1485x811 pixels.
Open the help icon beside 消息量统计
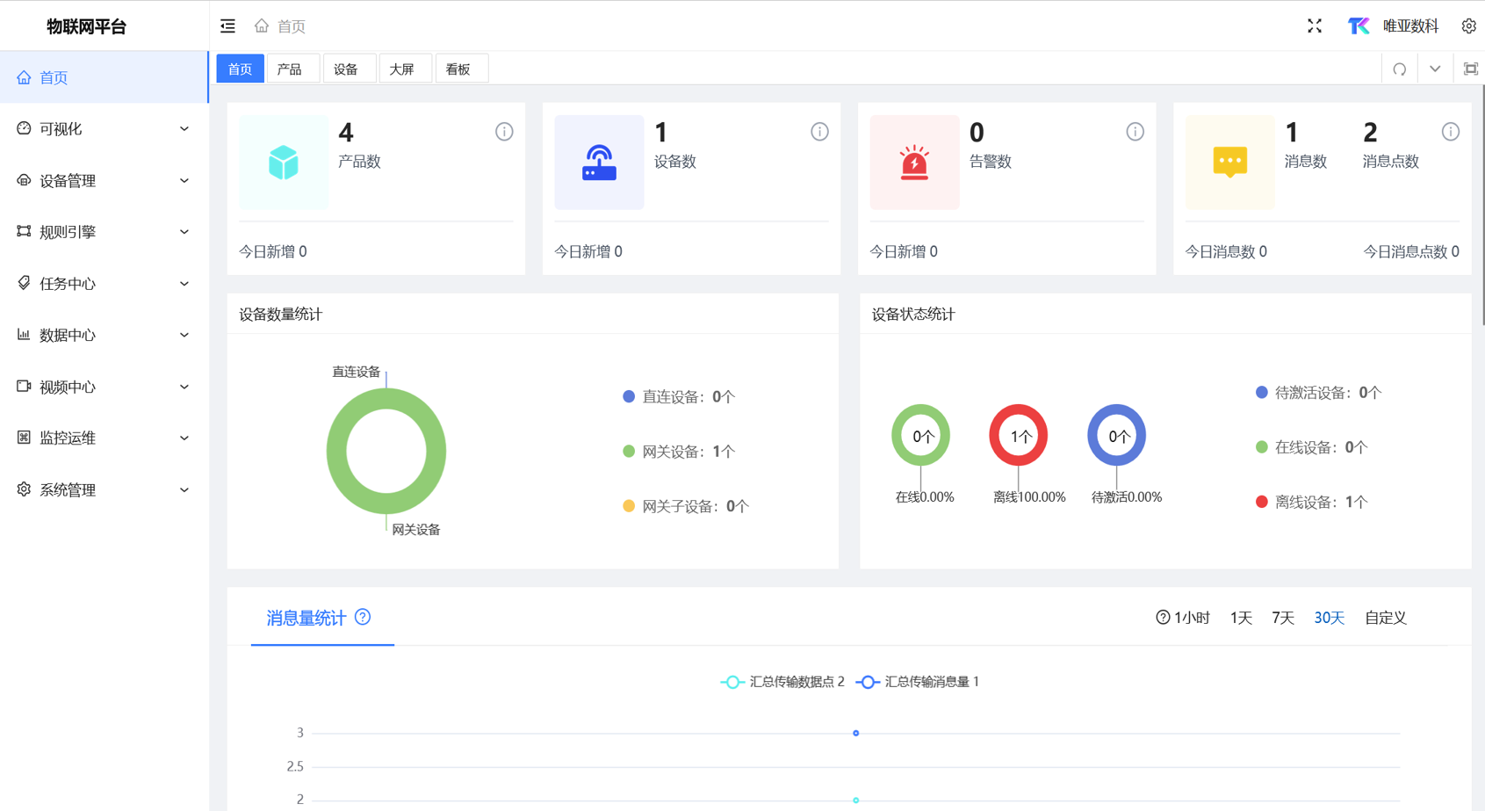[364, 617]
